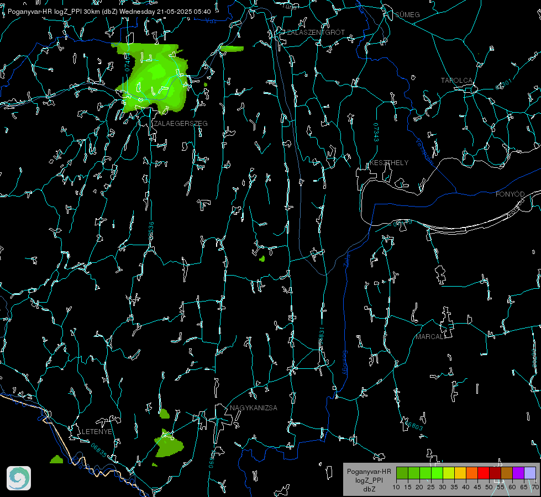Select the 25–30 dBZ bright green swatch
This screenshot has height=497, width=541.
(x=437, y=473)
